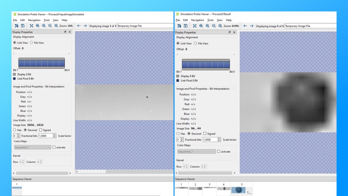This screenshot has width=348, height=196.
Task: Save the image in the InputImageSimulated viewer
Action: (23, 26)
